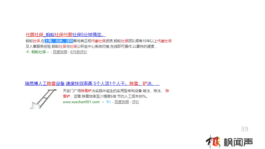The image size is (265, 149).
Task: Open 百度快照 for the xuechan001 result
Action: click(x=122, y=102)
